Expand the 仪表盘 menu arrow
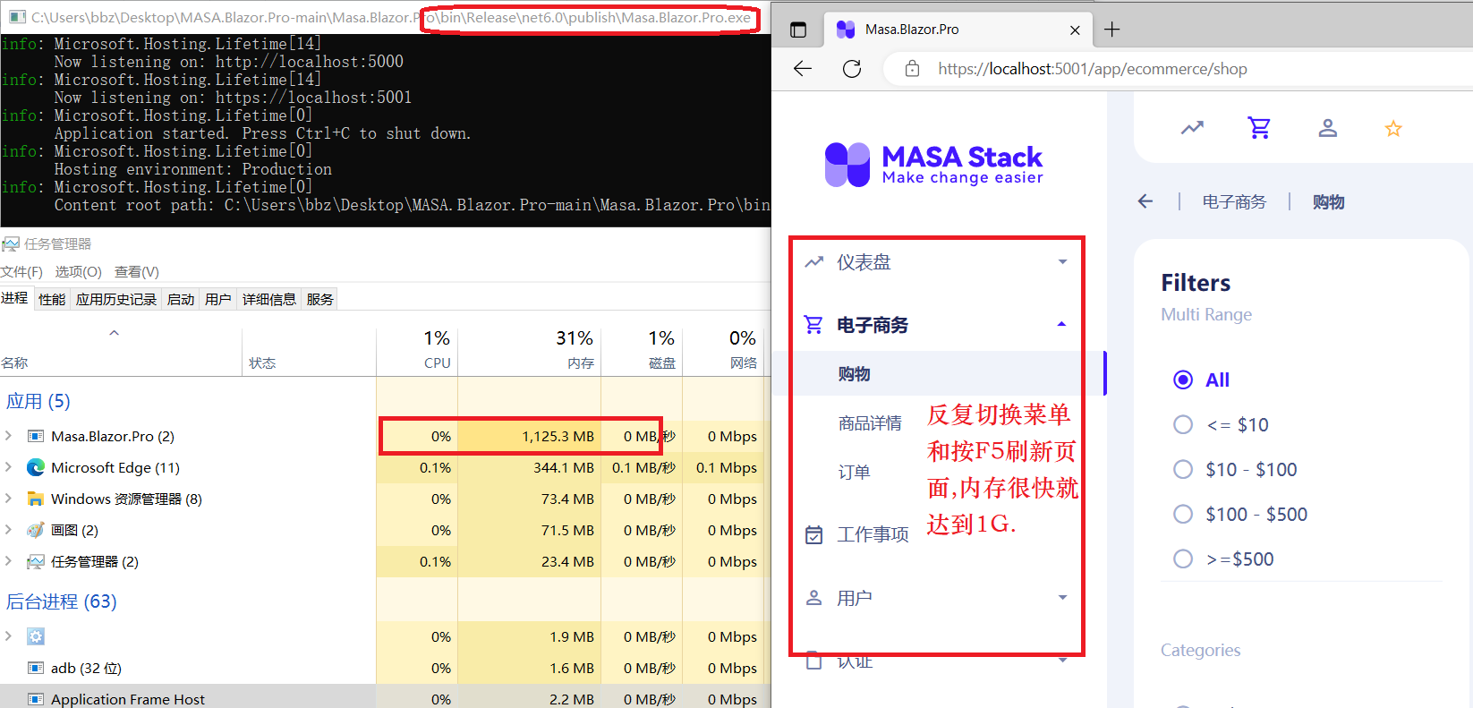Screen dimensions: 1473x708 pyautogui.click(x=1062, y=262)
